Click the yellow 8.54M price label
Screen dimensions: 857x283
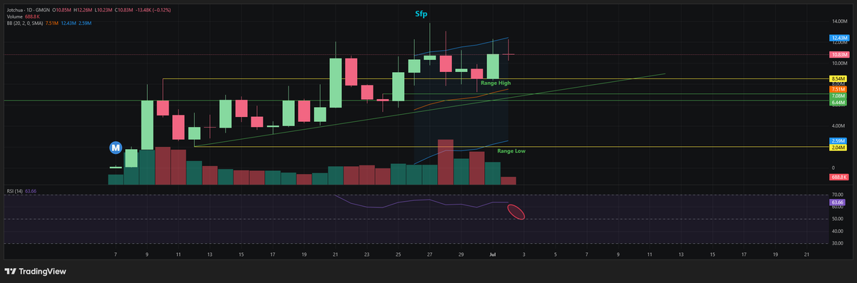pos(839,78)
